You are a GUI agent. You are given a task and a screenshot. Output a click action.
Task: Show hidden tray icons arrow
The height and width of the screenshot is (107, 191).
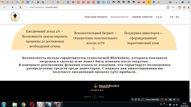coord(167,105)
